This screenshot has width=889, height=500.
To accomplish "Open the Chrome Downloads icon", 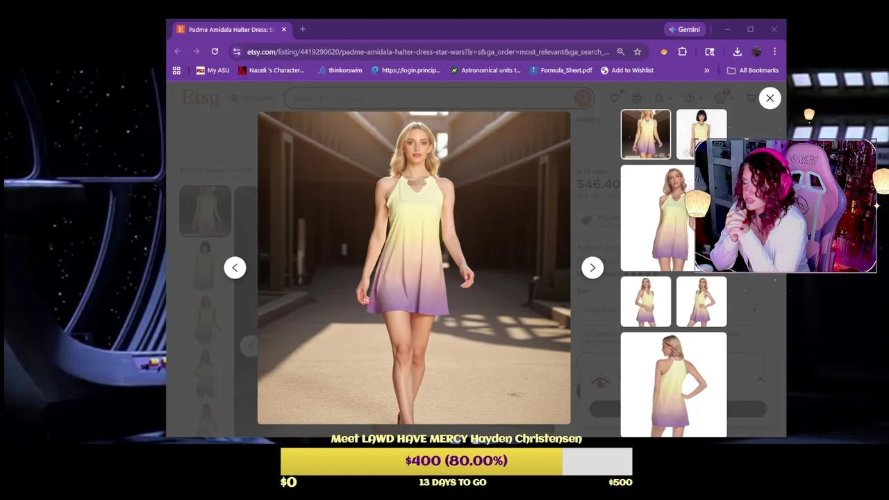I will (737, 51).
